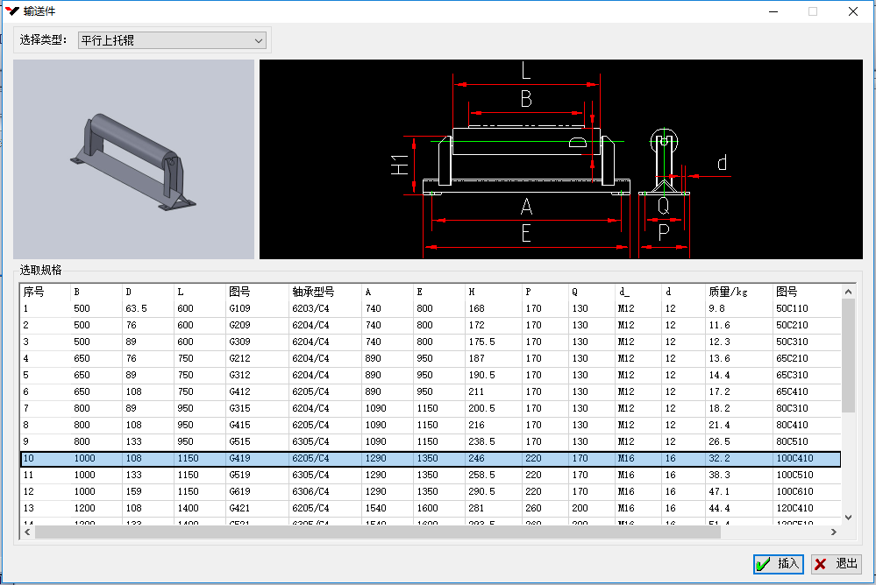
Task: Close the 输送件 dialog window
Action: coord(852,11)
